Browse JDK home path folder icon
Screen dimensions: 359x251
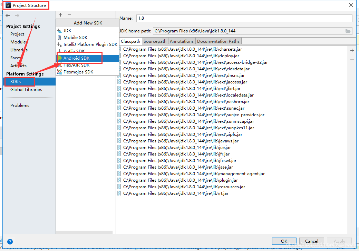pos(348,31)
